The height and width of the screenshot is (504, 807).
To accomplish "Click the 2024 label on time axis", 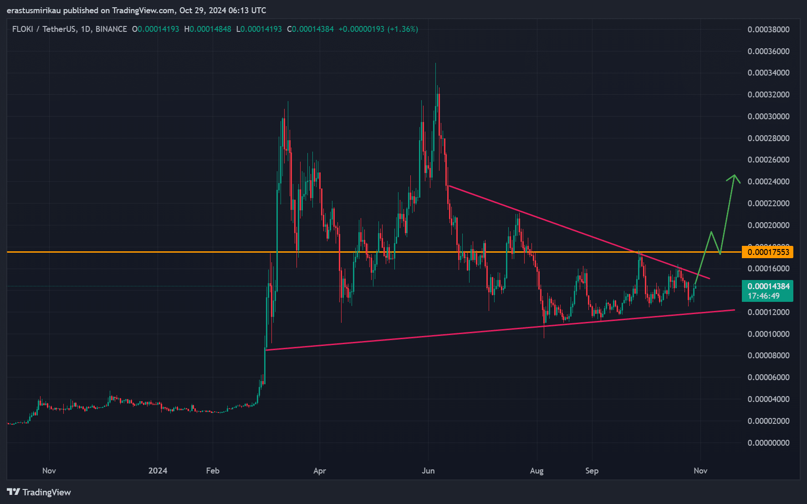I will coord(158,471).
